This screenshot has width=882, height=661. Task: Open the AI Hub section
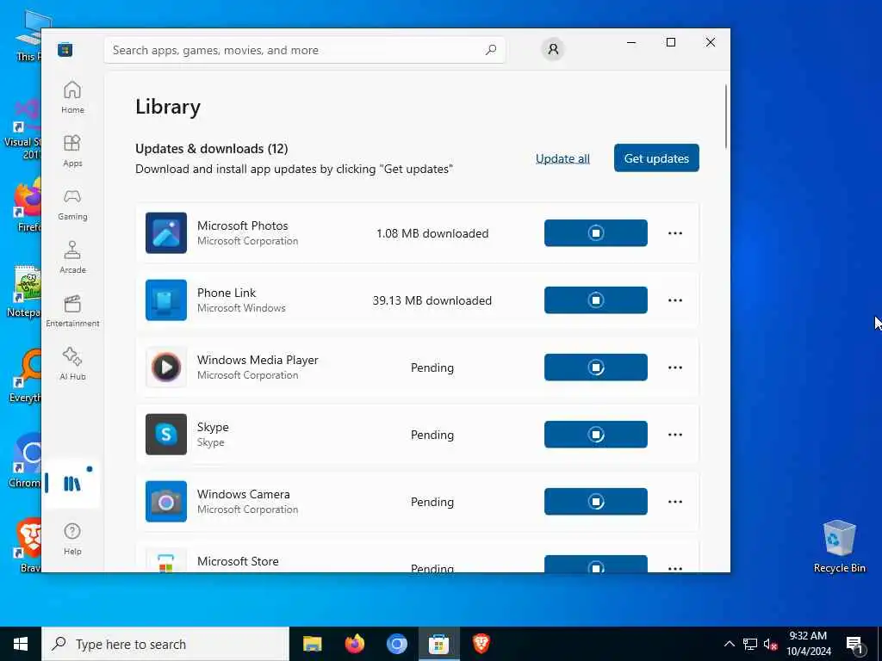coord(72,364)
